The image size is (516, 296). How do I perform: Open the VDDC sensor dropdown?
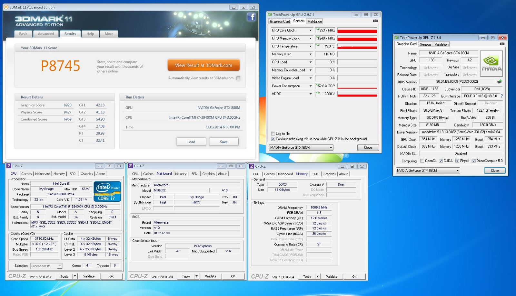[310, 94]
